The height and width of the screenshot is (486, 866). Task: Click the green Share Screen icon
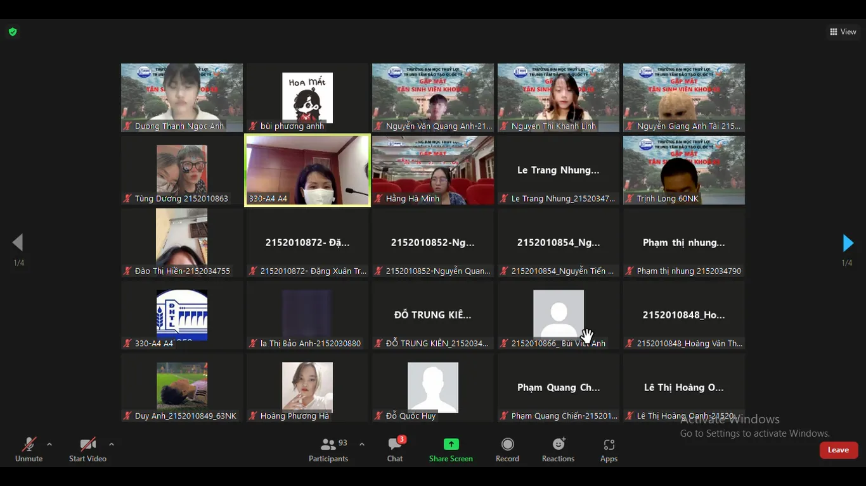tap(451, 444)
